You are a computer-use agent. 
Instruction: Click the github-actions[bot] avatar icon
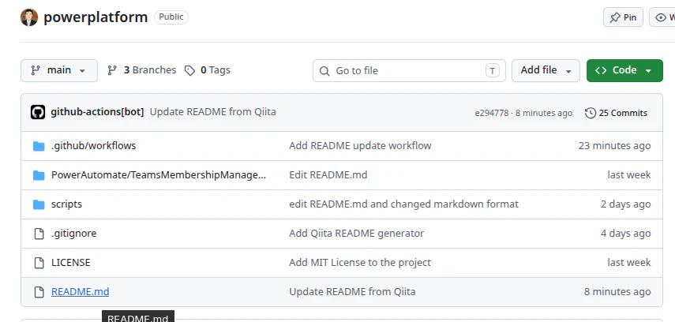pyautogui.click(x=38, y=112)
